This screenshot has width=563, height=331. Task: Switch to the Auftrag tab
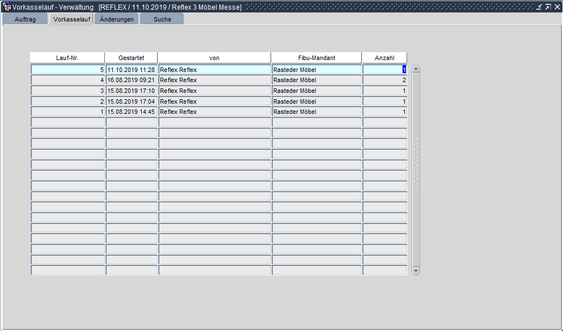(x=26, y=19)
